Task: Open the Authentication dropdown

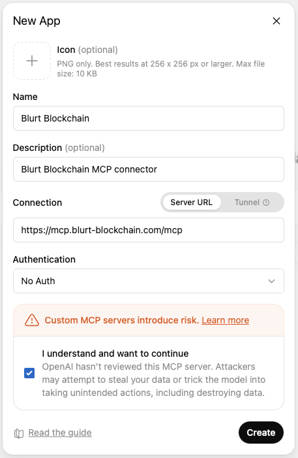Action: [149, 281]
